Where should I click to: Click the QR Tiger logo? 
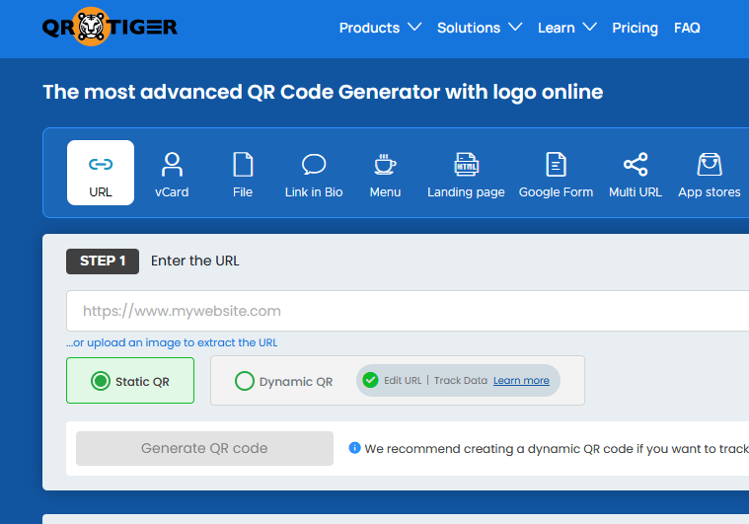pos(110,27)
